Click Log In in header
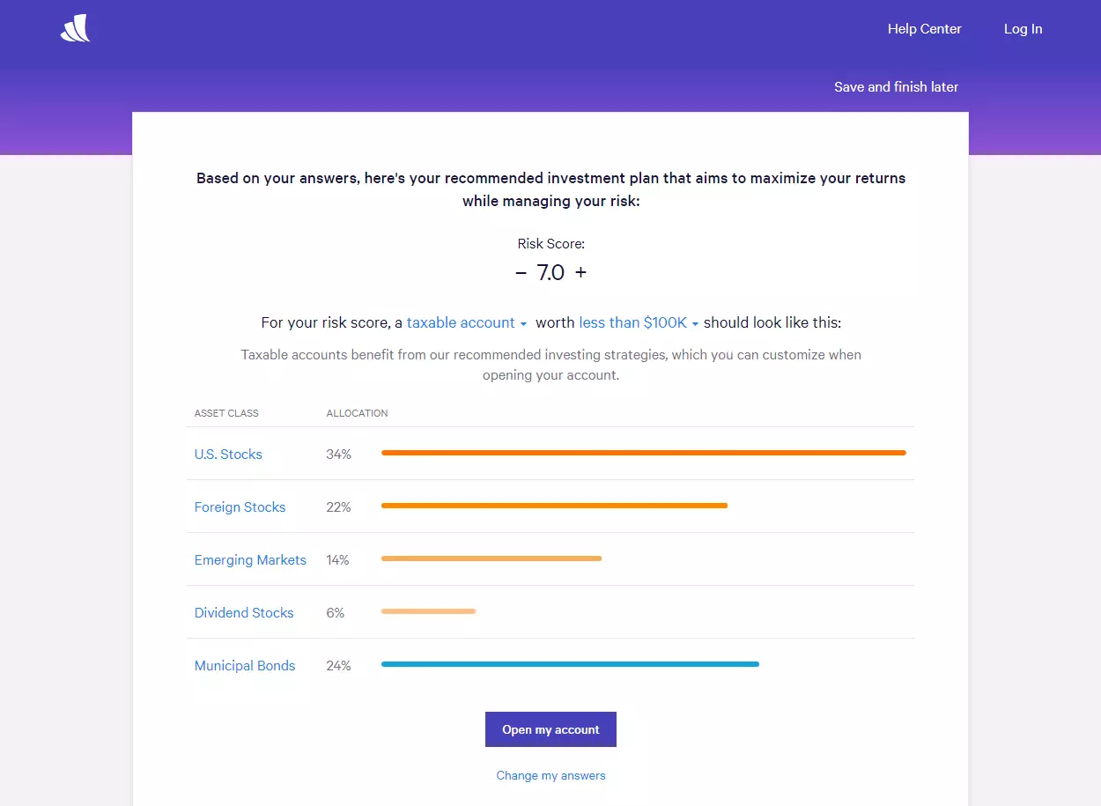1101x806 pixels. [1023, 29]
